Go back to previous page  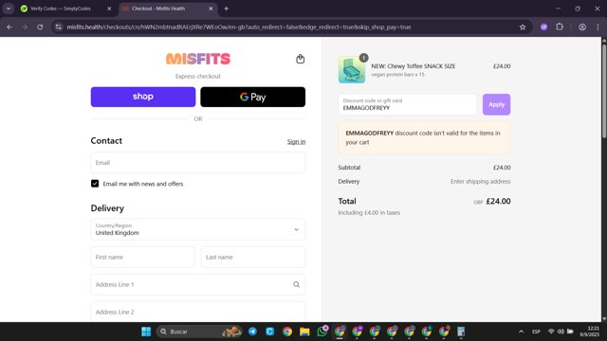(x=9, y=27)
